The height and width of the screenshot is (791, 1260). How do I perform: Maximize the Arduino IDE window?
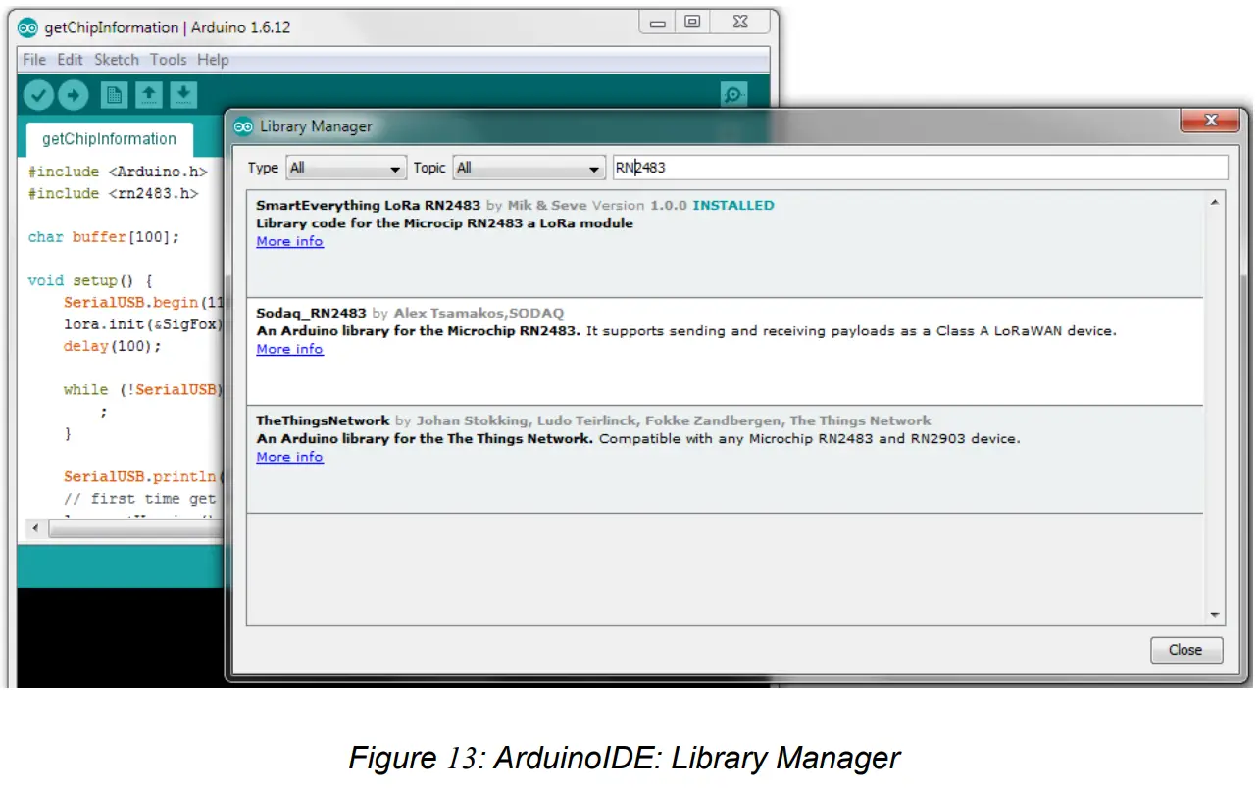click(692, 22)
